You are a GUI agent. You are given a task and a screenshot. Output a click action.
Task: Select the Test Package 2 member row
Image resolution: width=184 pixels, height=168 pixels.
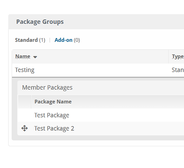[101, 128]
